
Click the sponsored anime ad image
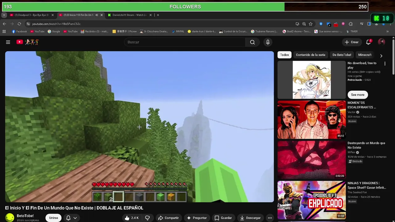pos(312,80)
